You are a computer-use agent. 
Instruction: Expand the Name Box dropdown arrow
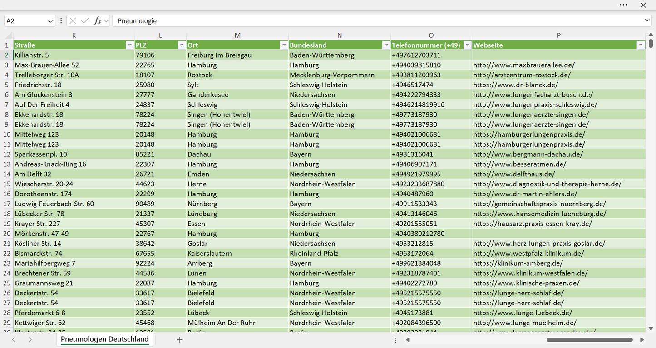coord(50,21)
